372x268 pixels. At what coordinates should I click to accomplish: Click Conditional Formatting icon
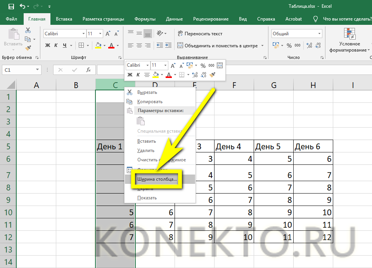350,35
